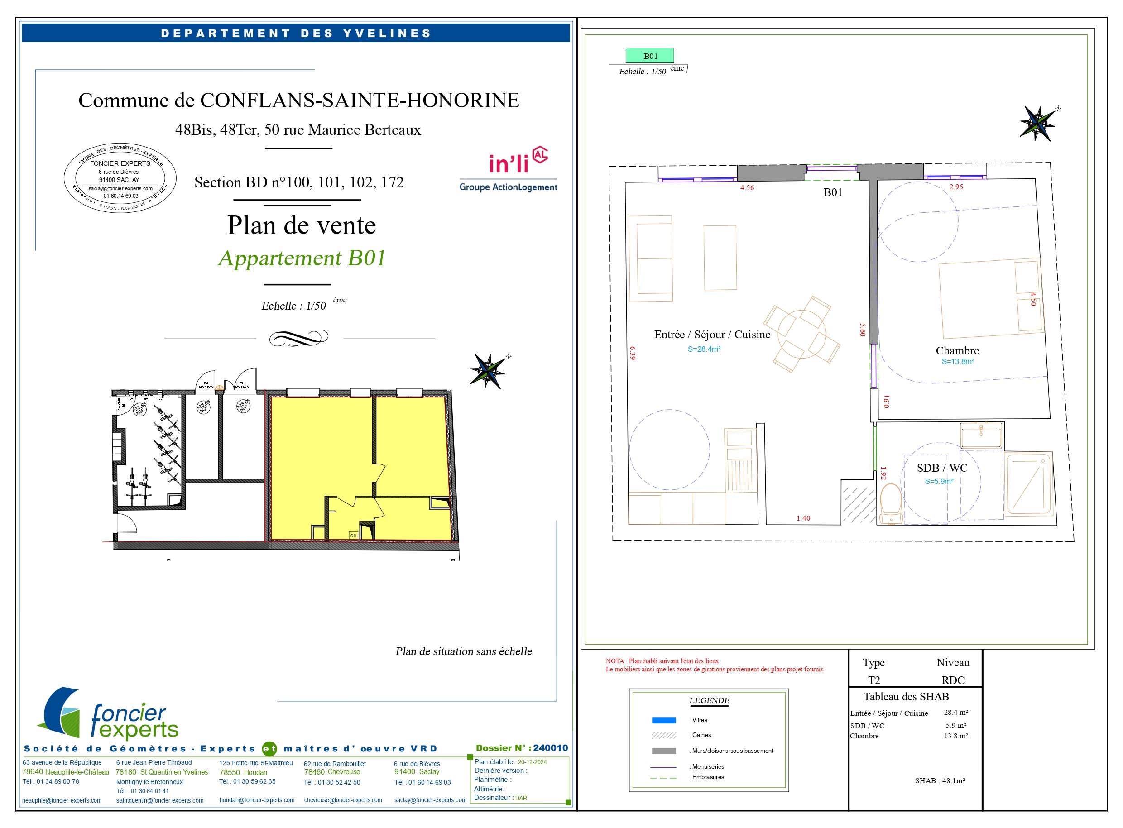The height and width of the screenshot is (828, 1123).
Task: Click the decorative flourish below the scale text
Action: 299,338
